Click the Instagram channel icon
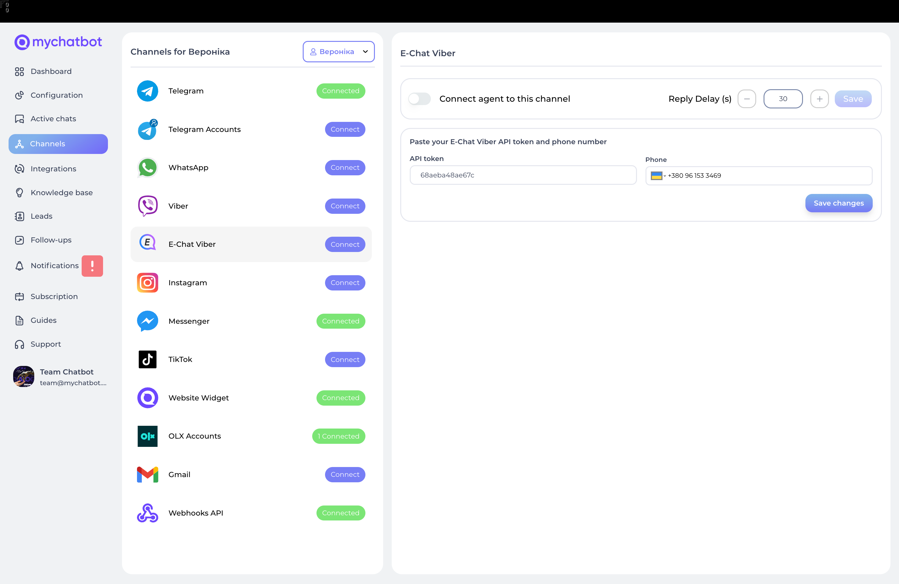The image size is (899, 584). click(147, 283)
